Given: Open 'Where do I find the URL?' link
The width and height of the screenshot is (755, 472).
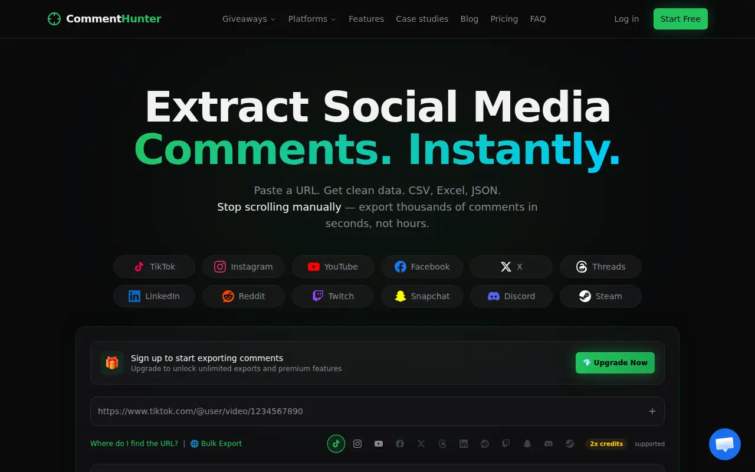Looking at the screenshot, I should [134, 444].
